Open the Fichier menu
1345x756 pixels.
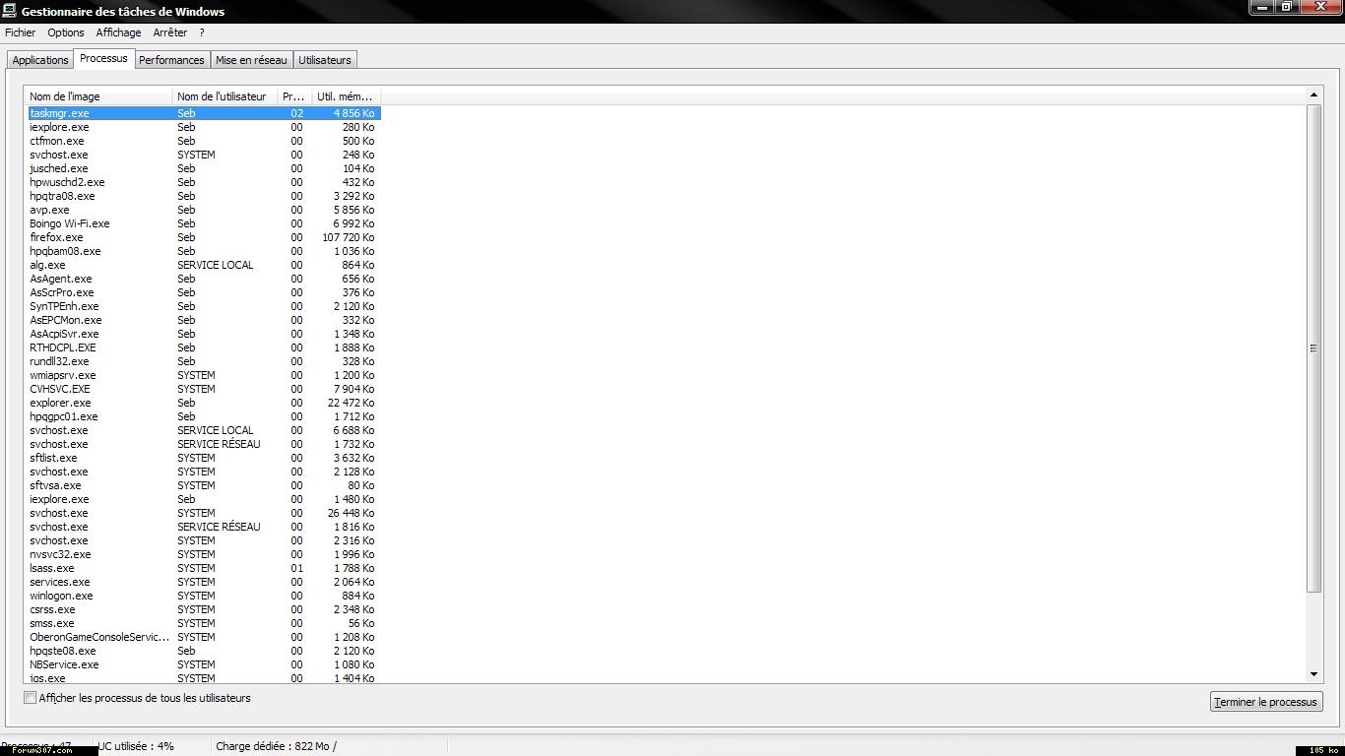click(x=20, y=32)
